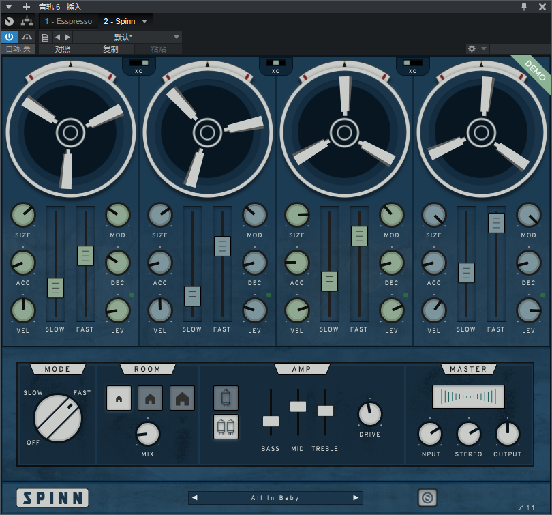Image resolution: width=552 pixels, height=515 pixels.
Task: Toggle the fourth rotor level LED
Action: coord(542,295)
